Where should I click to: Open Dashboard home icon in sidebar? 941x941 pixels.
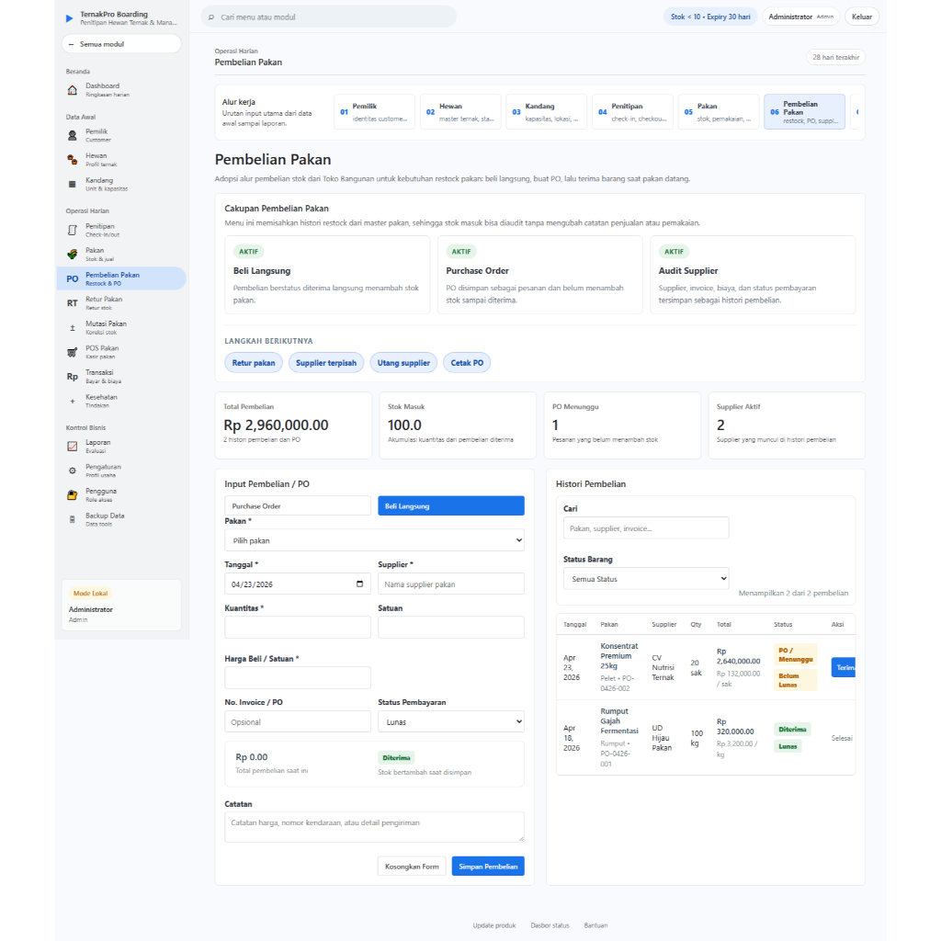point(72,91)
